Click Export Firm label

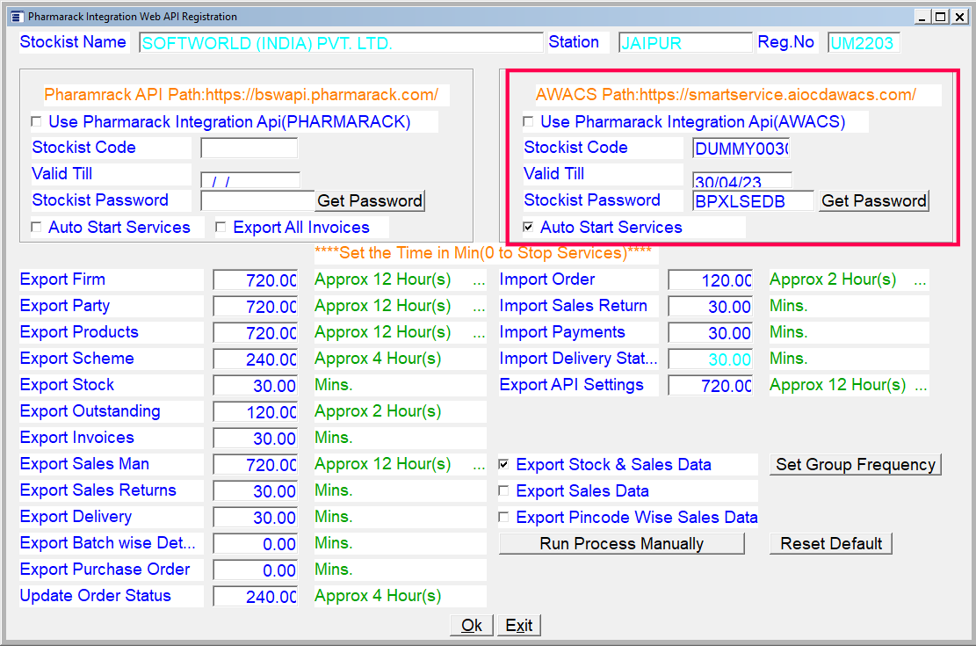(x=62, y=279)
